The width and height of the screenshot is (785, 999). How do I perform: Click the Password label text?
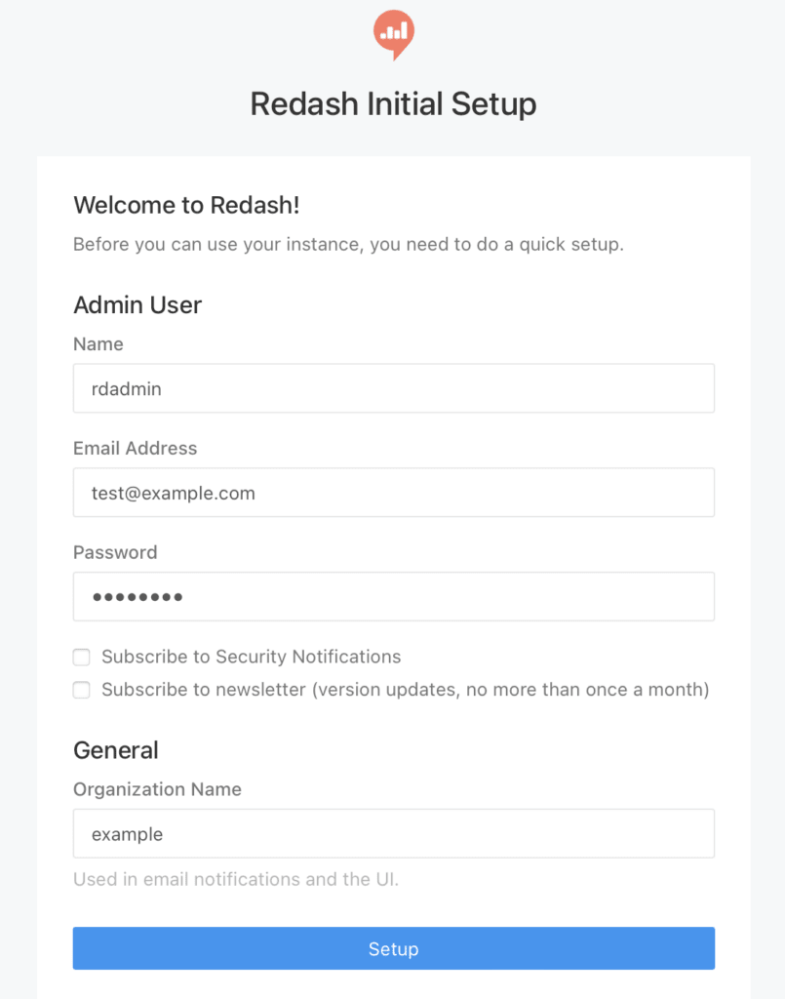coord(115,552)
